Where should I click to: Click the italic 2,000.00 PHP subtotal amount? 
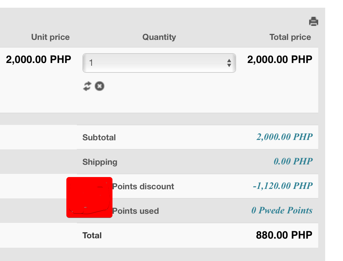pos(284,137)
